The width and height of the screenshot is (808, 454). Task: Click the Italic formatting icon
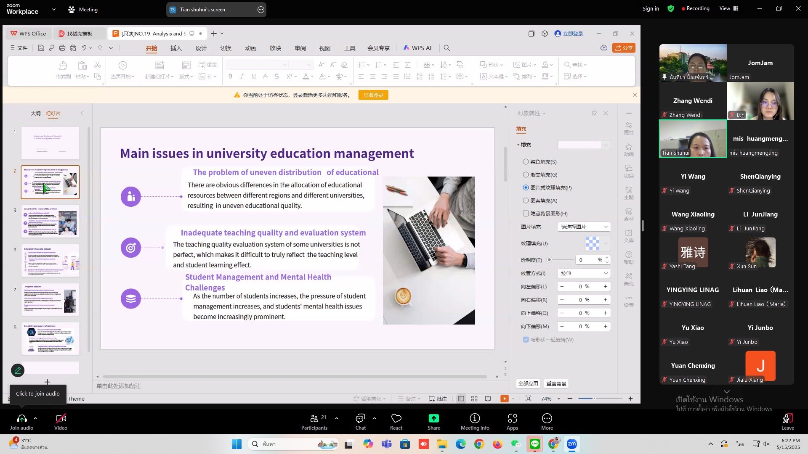[242, 77]
